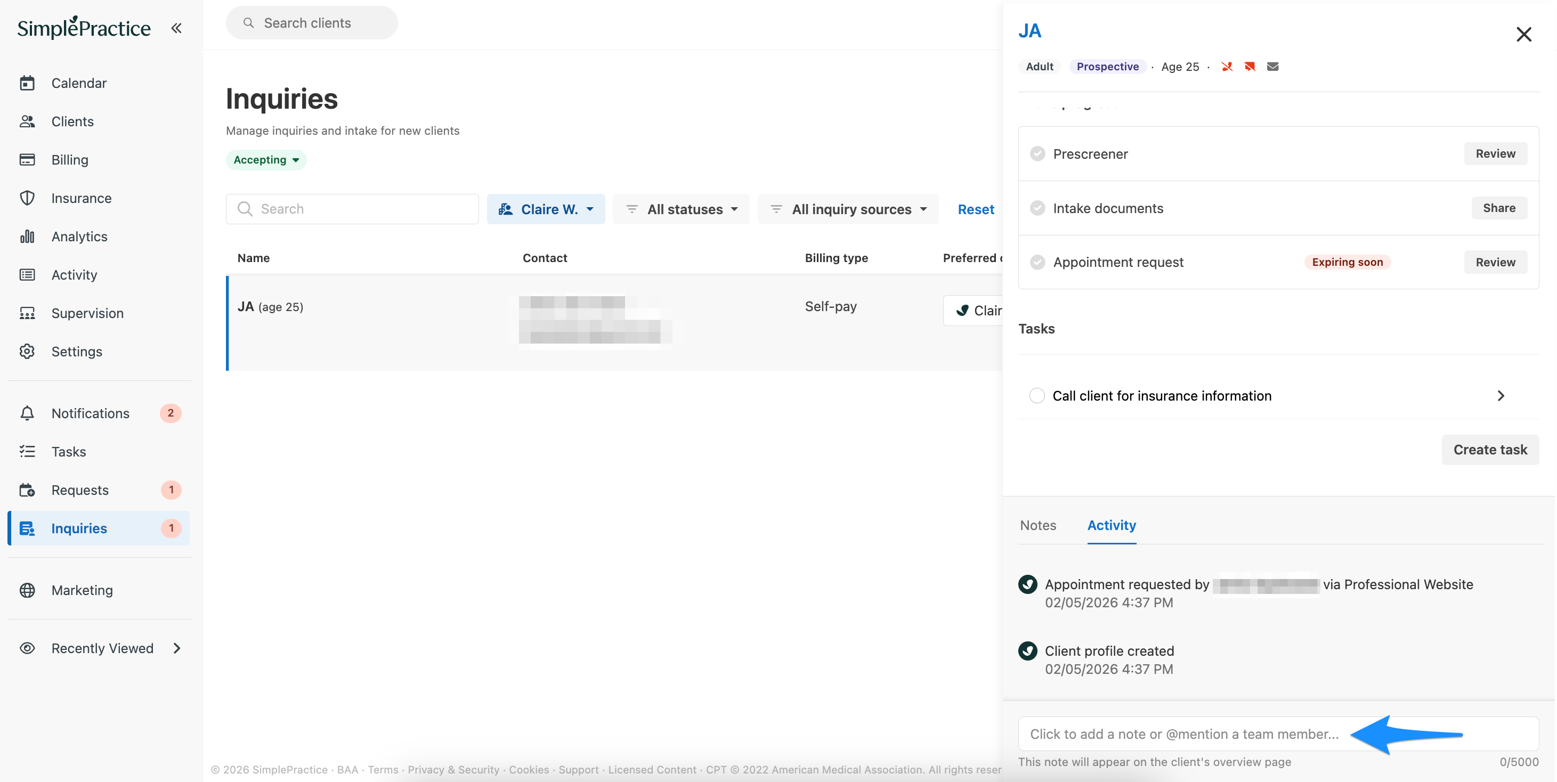Click the Requests badge showing 1

[x=171, y=490]
